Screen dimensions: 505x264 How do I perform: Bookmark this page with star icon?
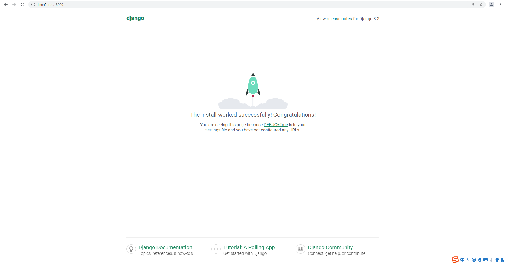point(481,4)
